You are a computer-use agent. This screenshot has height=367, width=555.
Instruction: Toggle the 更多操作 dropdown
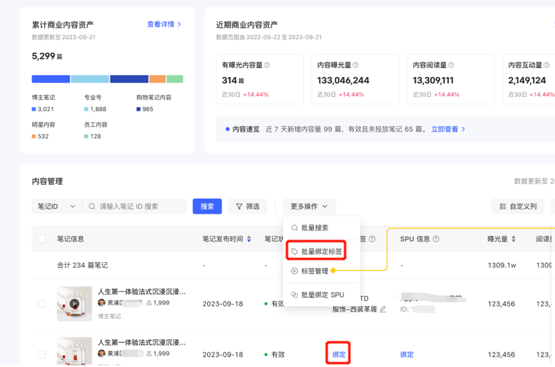coord(309,206)
